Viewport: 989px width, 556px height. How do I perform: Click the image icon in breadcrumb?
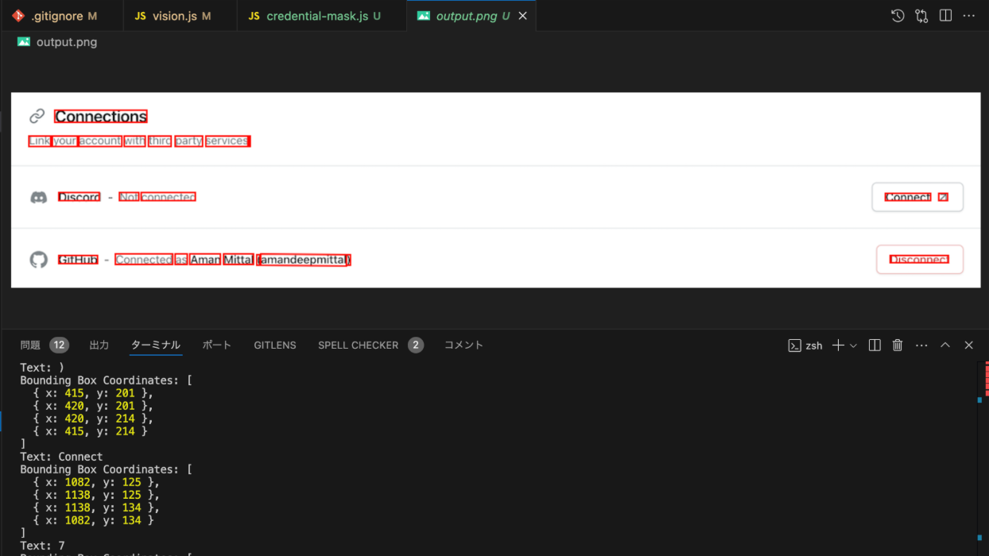(x=24, y=42)
